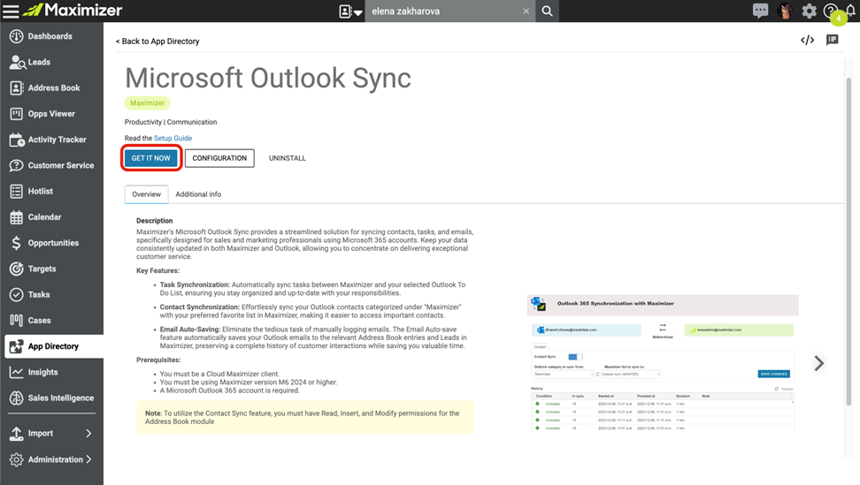Open the Address Book module
The width and height of the screenshot is (860, 485).
point(51,88)
